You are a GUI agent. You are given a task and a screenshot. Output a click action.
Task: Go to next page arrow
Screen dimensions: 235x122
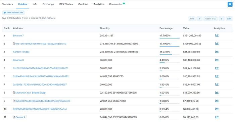pyautogui.click(x=222, y=19)
